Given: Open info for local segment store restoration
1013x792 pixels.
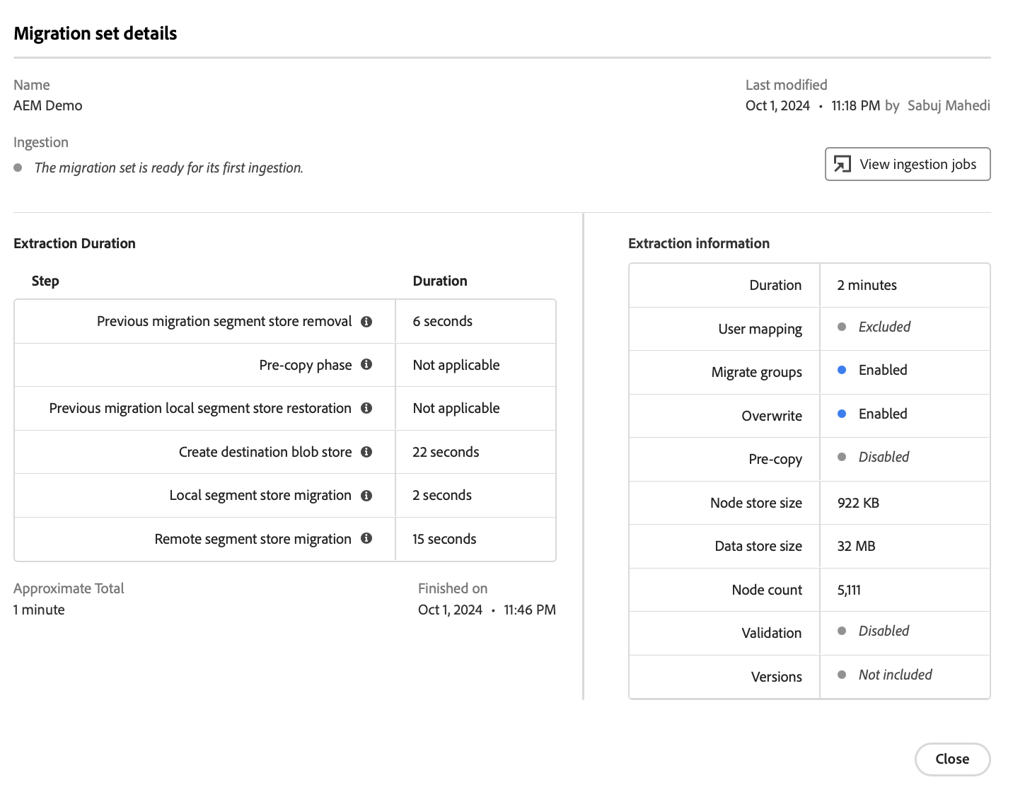Looking at the screenshot, I should pos(366,408).
